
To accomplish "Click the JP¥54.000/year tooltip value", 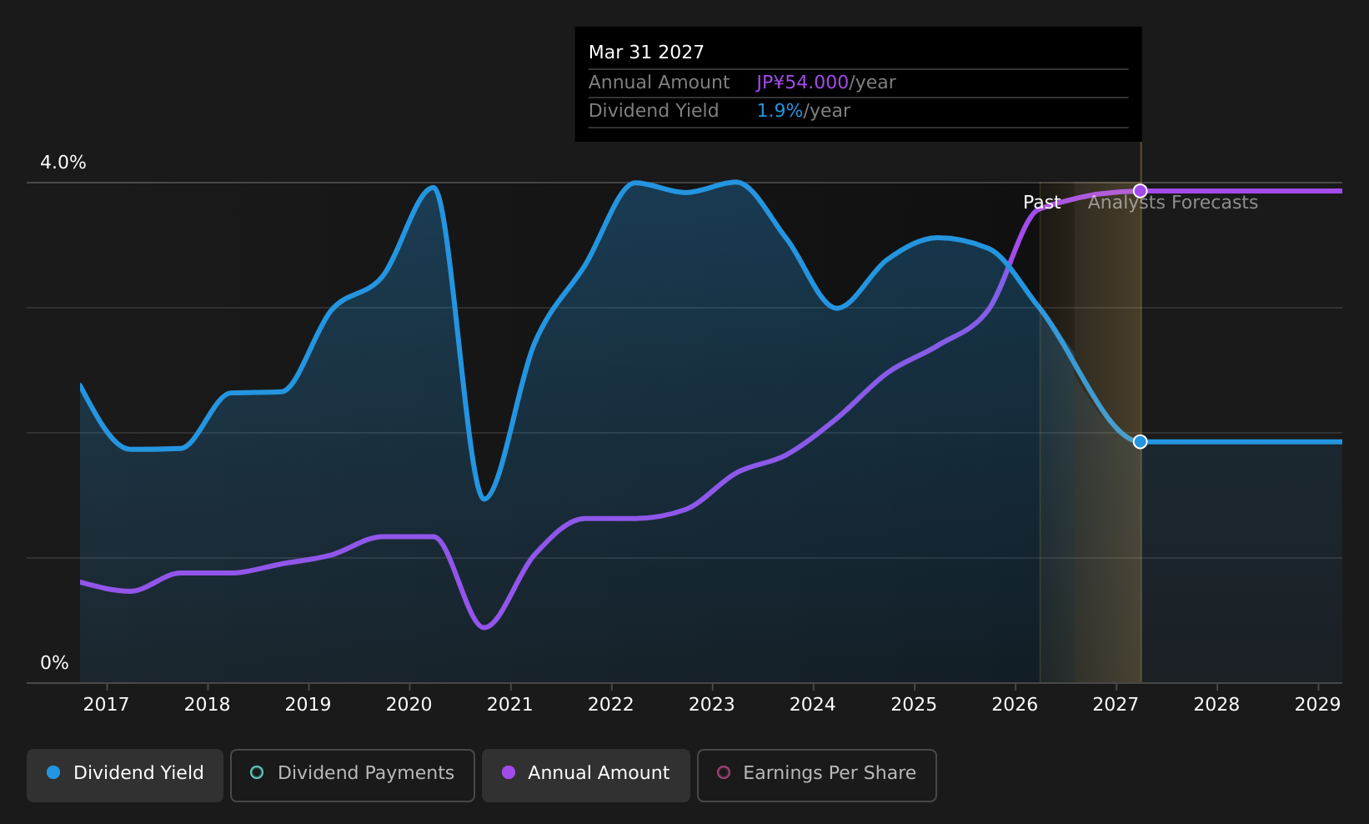I will pos(825,83).
